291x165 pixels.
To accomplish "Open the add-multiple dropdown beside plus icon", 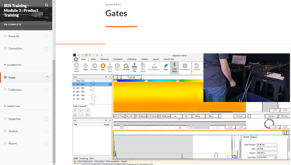I will point(81,110).
